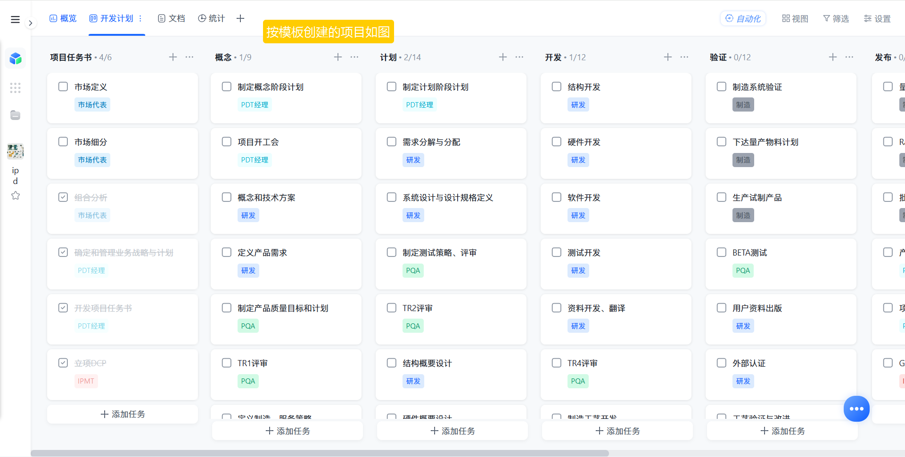Check the 结构开发 checkbox

coord(557,87)
